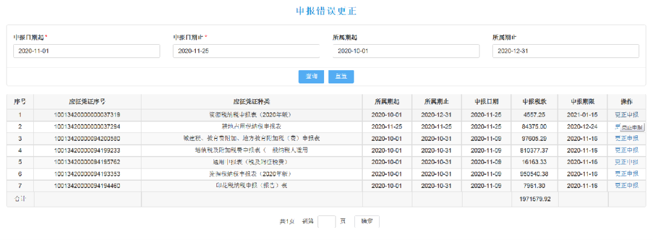This screenshot has height=240, width=653.
Task: Click the 印花税纳税申报（报告）表 cell
Action: click(252, 186)
